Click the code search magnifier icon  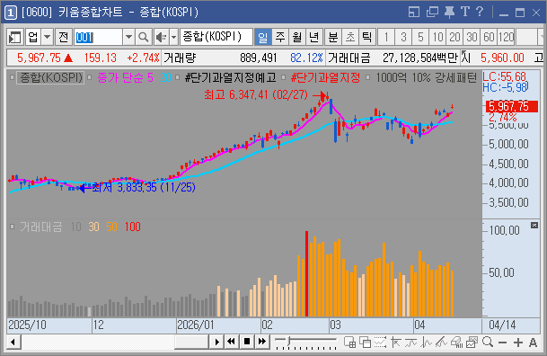point(144,37)
